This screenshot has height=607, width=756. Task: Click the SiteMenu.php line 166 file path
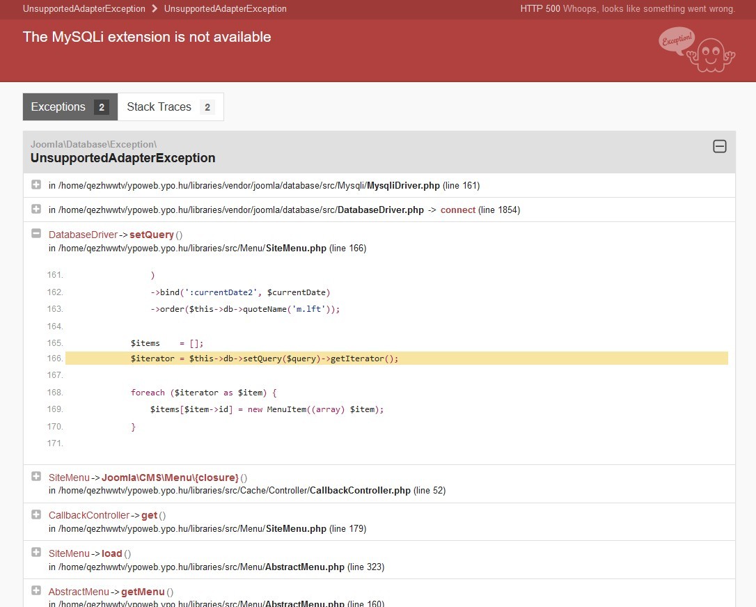pyautogui.click(x=207, y=249)
